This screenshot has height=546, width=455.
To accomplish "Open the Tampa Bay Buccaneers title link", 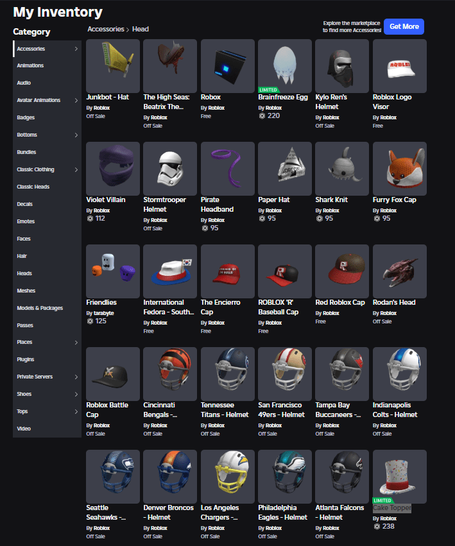I will (x=338, y=410).
